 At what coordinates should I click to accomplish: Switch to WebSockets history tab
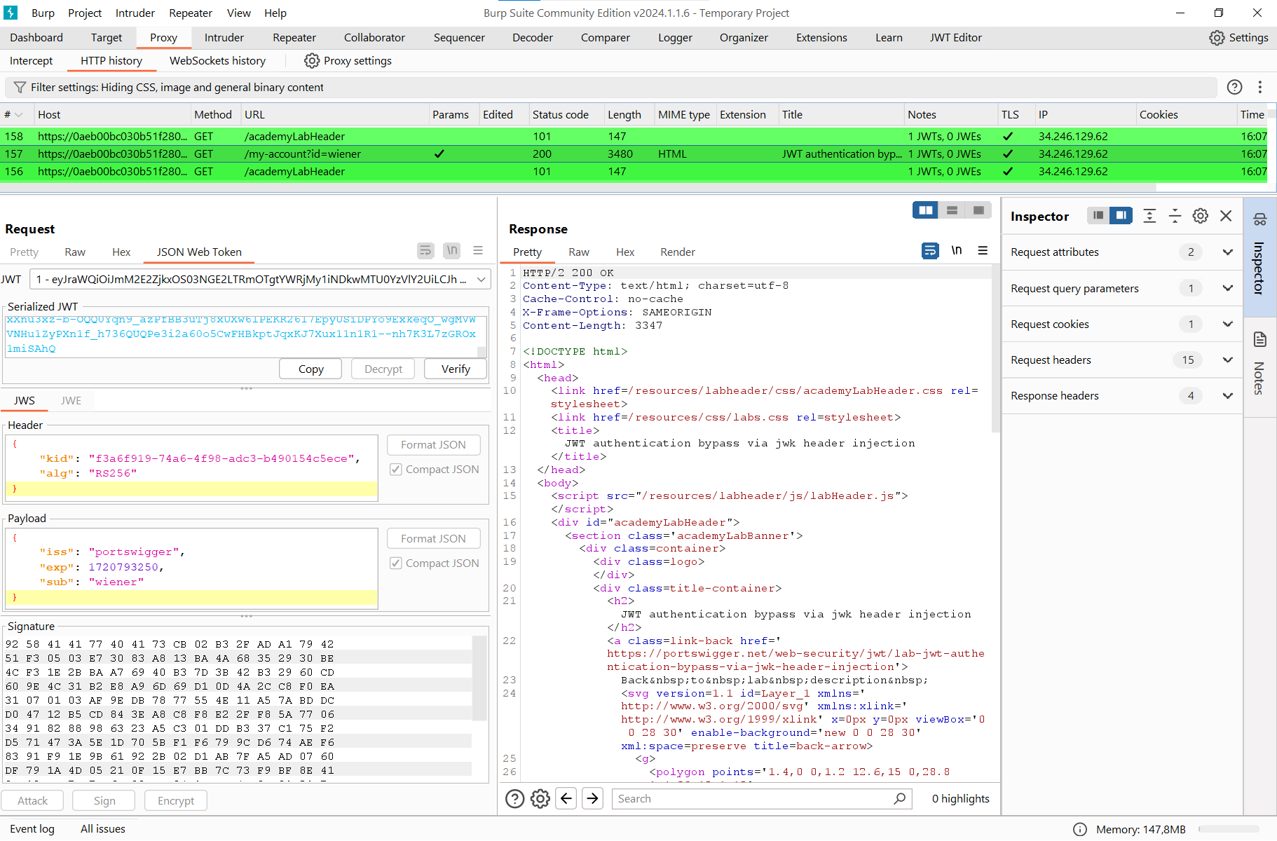(x=218, y=61)
